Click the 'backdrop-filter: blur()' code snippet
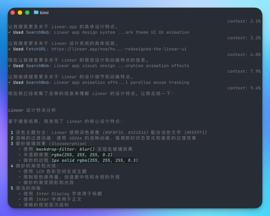The height and width of the screenshot is (216, 270). [65, 149]
